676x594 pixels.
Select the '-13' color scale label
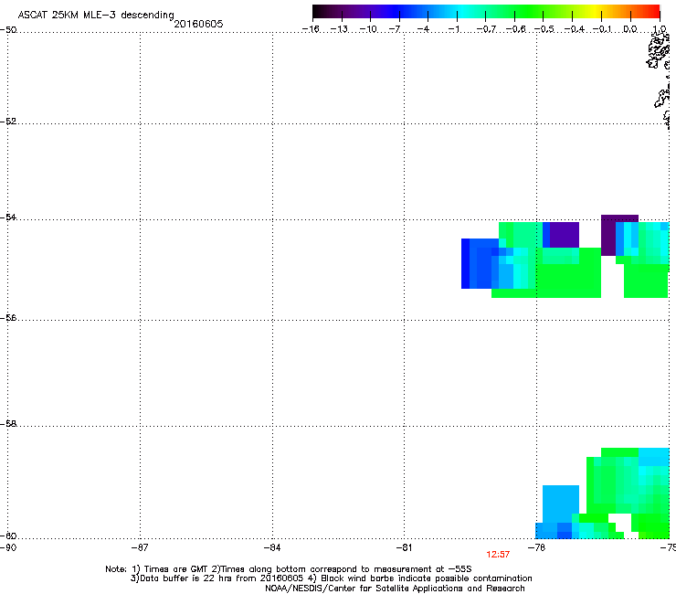(x=339, y=29)
